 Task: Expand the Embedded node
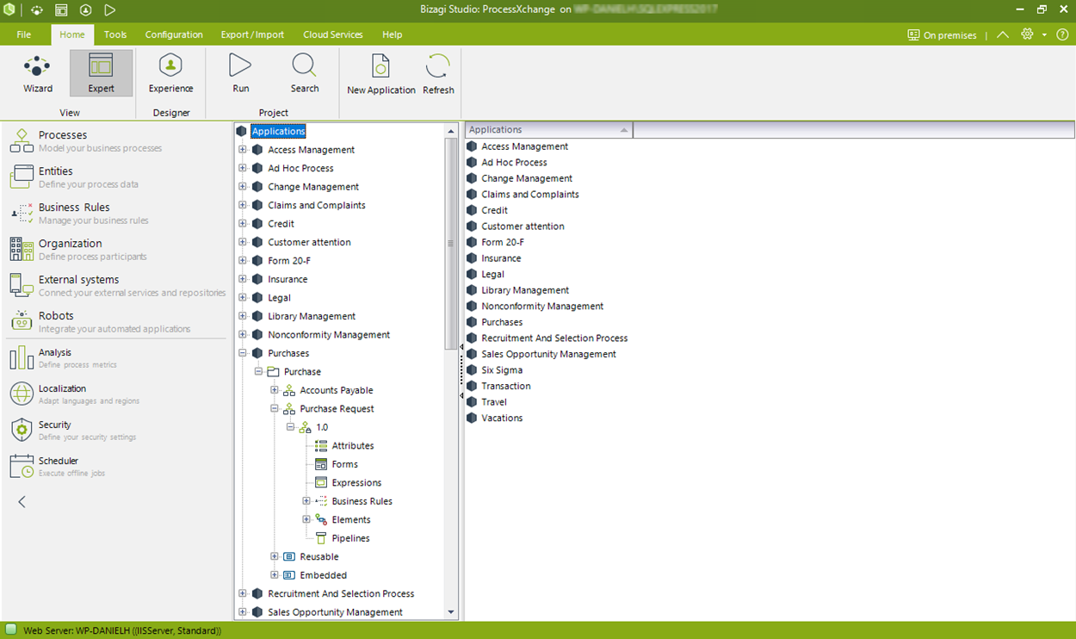coord(275,575)
